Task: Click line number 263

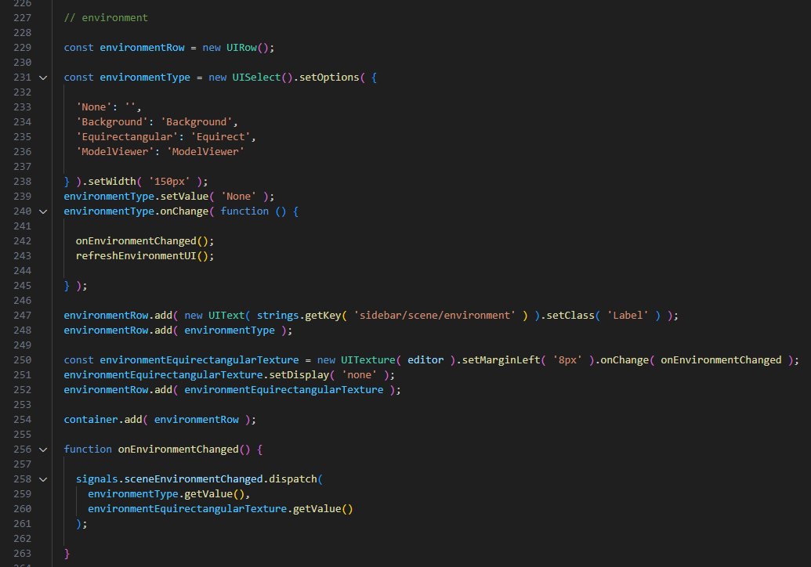Action: (22, 554)
